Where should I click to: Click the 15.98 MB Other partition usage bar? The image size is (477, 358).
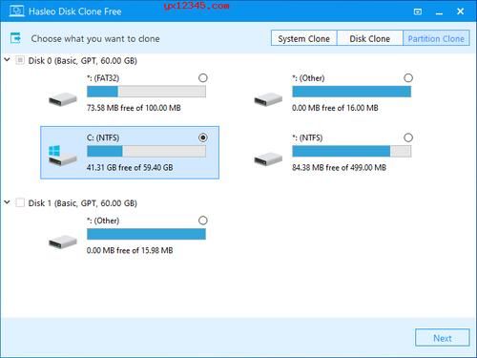pyautogui.click(x=146, y=234)
